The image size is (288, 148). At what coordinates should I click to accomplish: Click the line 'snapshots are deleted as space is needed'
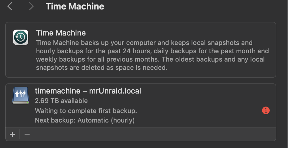[102, 68]
